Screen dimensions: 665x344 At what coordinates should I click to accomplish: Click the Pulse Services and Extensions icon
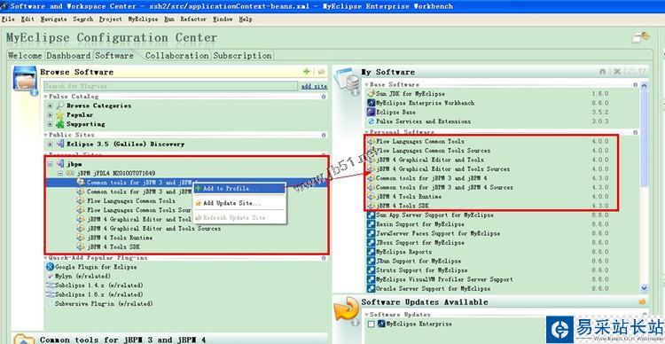(x=372, y=121)
